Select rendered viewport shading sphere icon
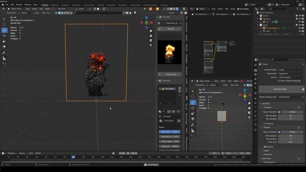 [177, 9]
